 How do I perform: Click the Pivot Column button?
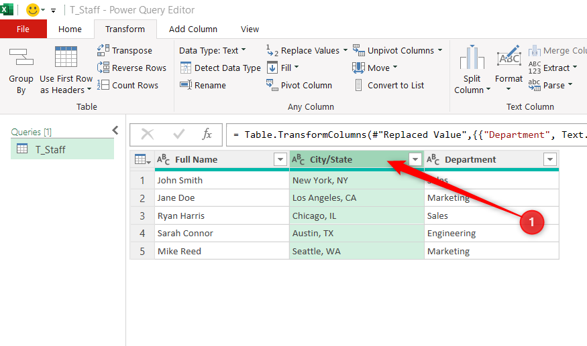pos(299,85)
